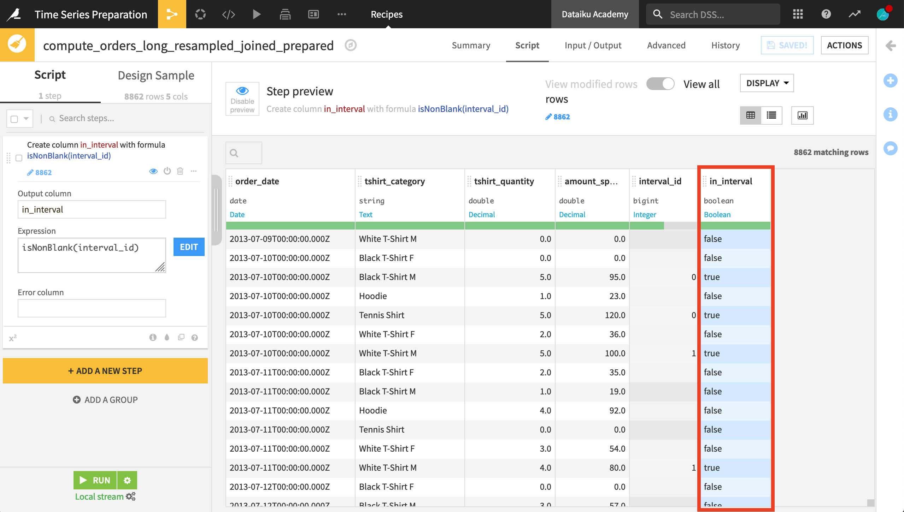The image size is (904, 512).
Task: Open the code notebooks icon
Action: [228, 14]
